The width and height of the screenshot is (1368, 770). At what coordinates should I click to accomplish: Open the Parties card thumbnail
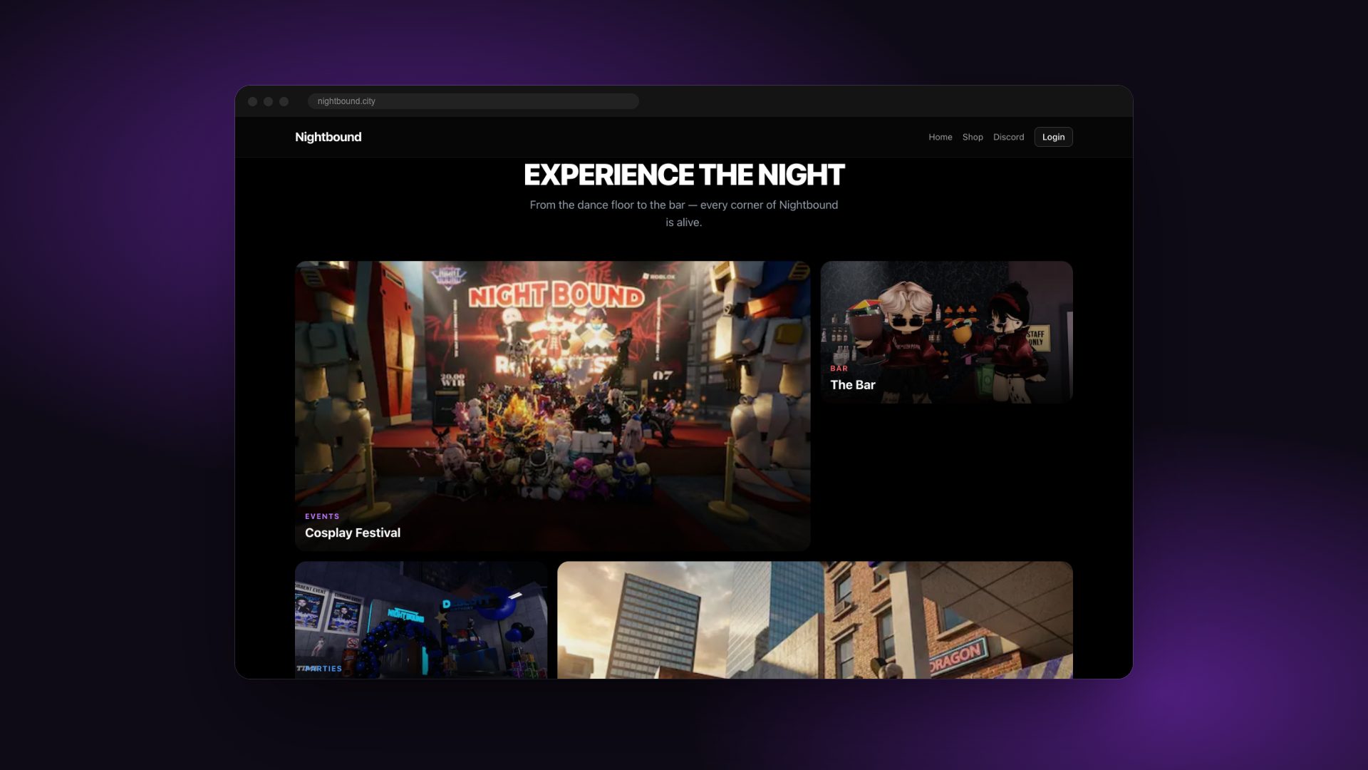(421, 620)
